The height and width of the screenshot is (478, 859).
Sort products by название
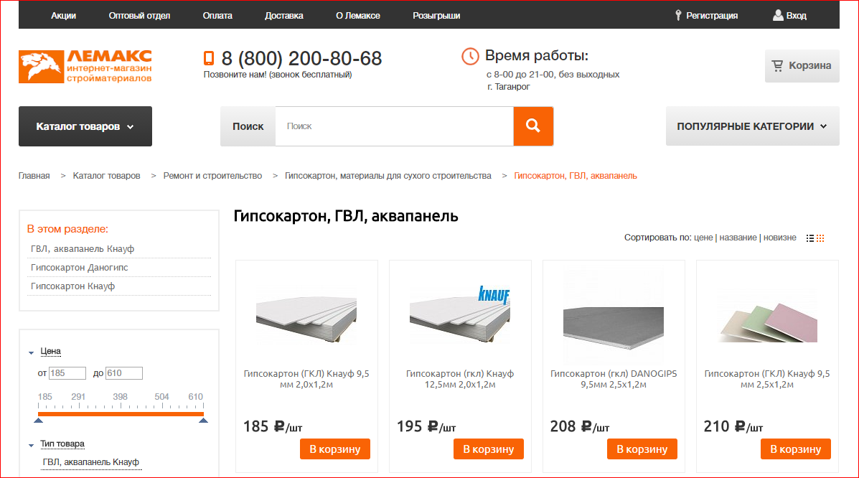[738, 238]
